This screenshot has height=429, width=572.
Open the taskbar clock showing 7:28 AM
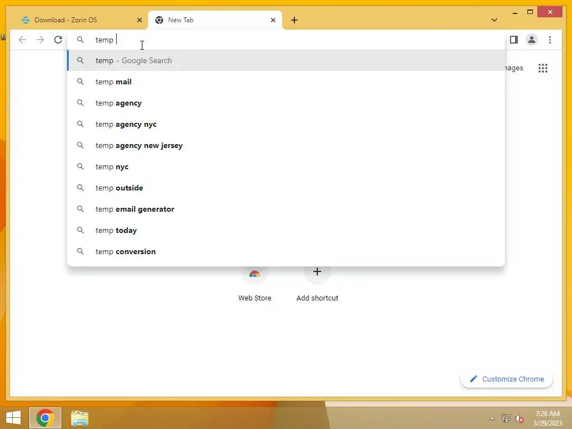pos(547,418)
